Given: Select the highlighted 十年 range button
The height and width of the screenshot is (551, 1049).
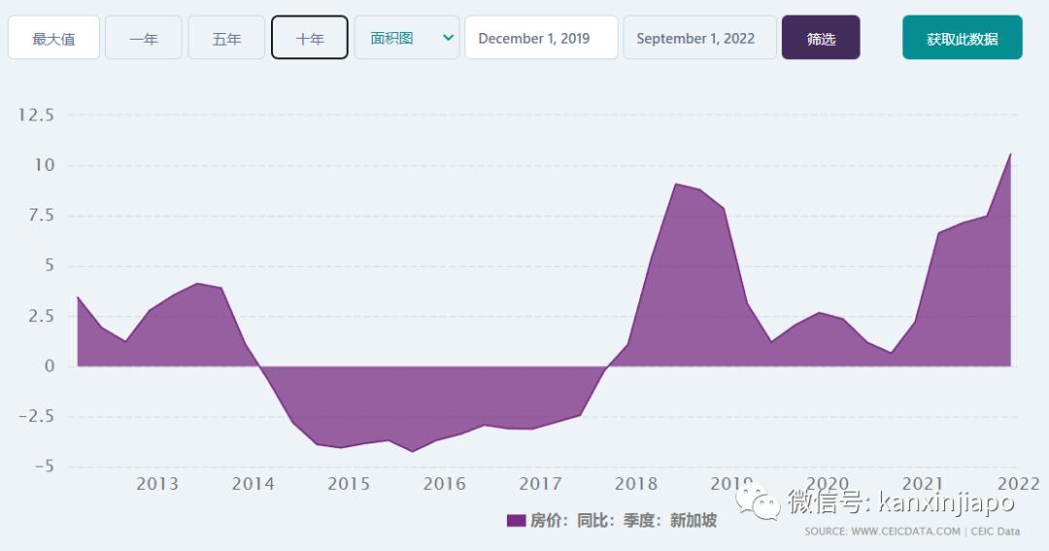Looking at the screenshot, I should pos(310,39).
